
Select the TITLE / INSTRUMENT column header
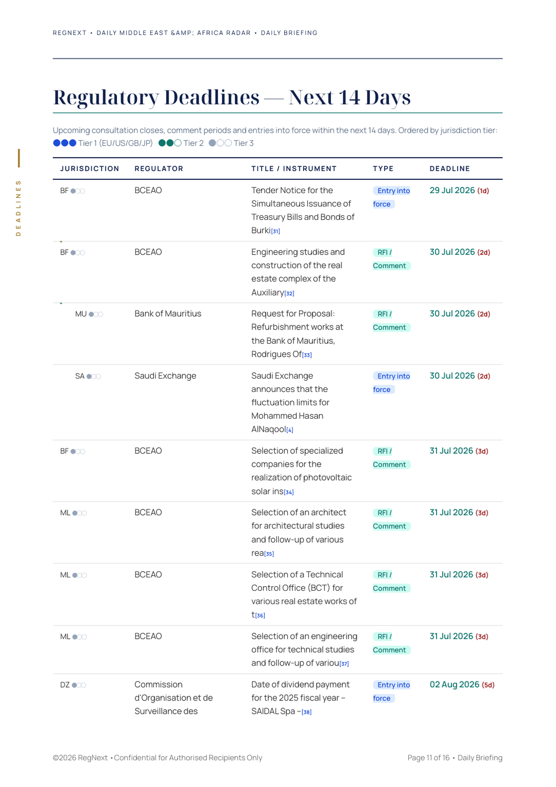pos(294,169)
